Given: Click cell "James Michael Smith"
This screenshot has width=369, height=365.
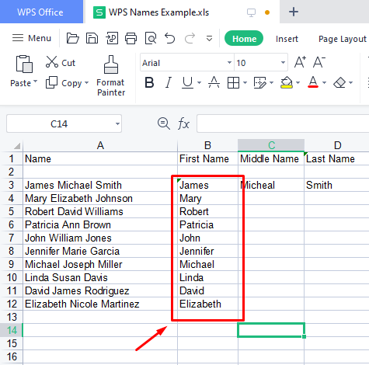Looking at the screenshot, I should tap(100, 185).
